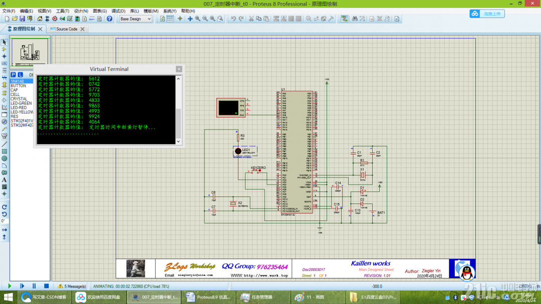Viewport: 541px width, 304px height.
Task: Zoom out of the schematic
Action: pos(205,18)
